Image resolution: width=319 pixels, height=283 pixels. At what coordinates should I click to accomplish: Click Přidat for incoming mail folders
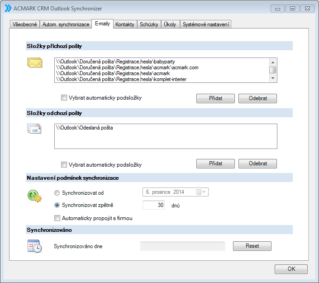[215, 98]
